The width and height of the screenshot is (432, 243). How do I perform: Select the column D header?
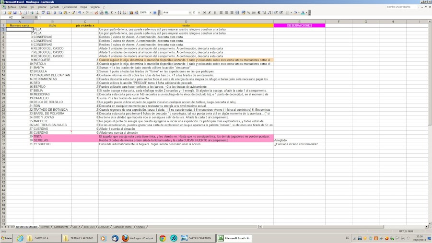point(186,22)
